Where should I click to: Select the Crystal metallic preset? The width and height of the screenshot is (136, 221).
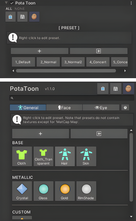pos(22,191)
